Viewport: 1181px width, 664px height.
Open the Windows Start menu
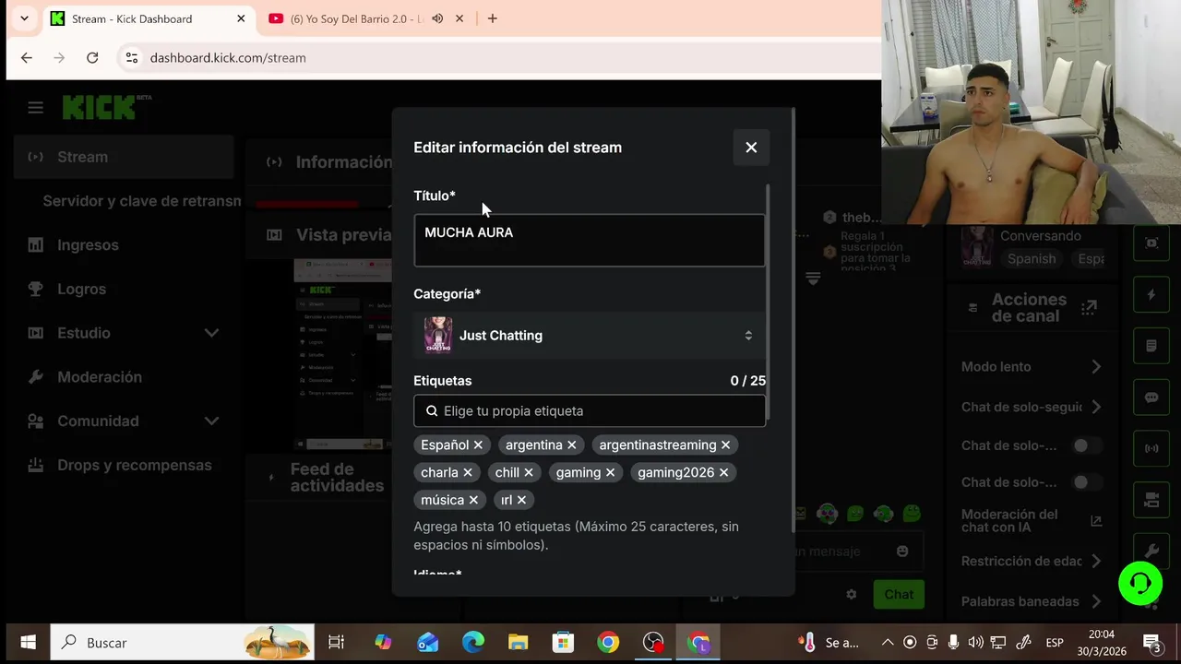point(28,643)
